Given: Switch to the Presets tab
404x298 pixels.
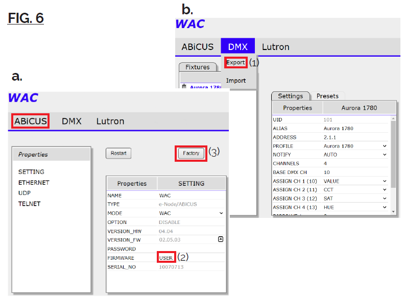Looking at the screenshot, I should [x=327, y=96].
